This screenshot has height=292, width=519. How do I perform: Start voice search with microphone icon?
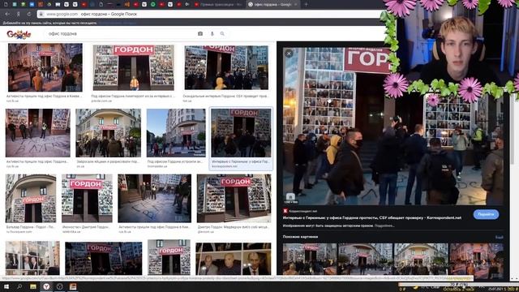[x=212, y=34]
